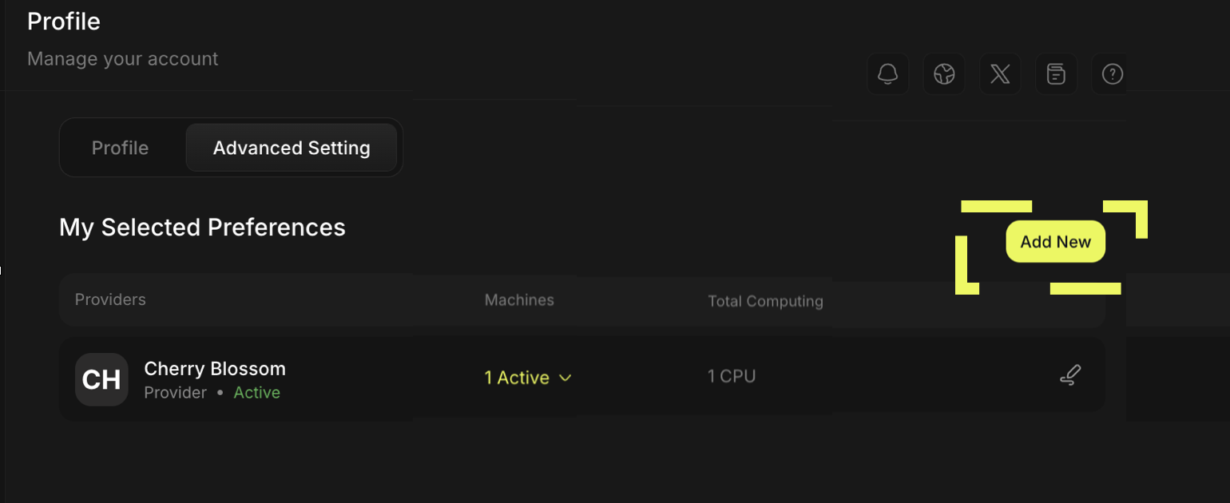Open the X (Twitter) link icon
This screenshot has height=503, width=1230.
pyautogui.click(x=1000, y=74)
